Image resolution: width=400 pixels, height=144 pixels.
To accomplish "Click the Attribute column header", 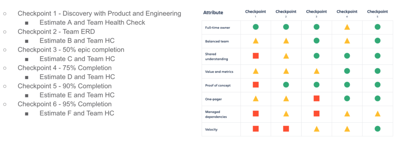I will click(x=213, y=13).
